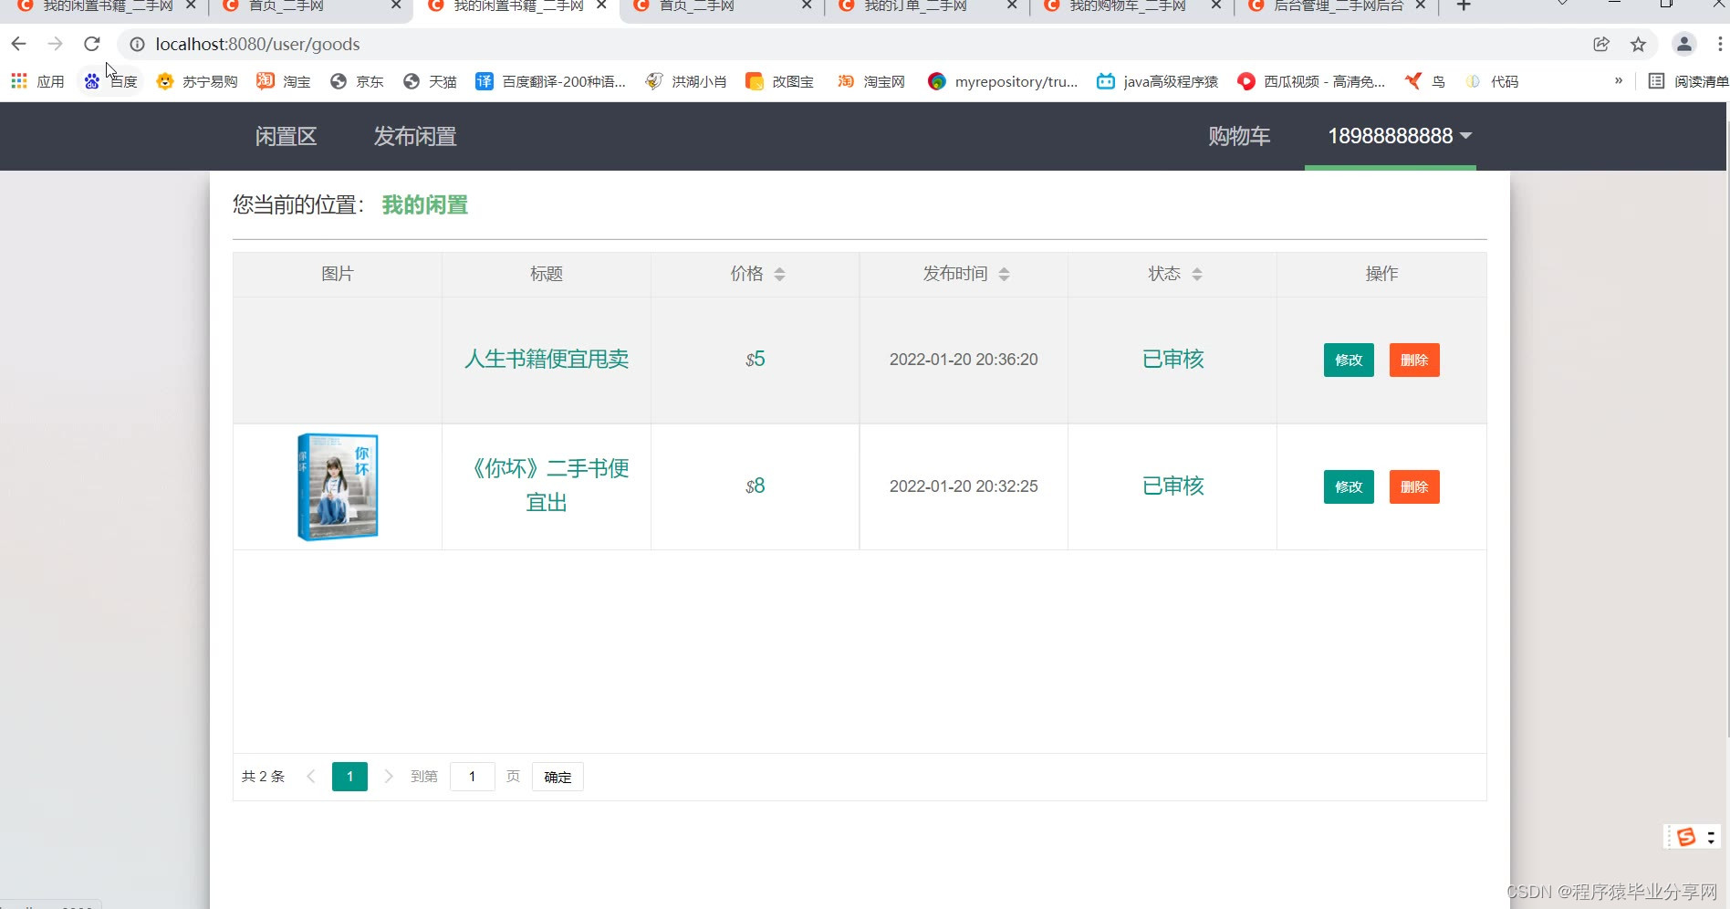The image size is (1730, 909).
Task: Open the 鸟 bookmark
Action: coord(1425,81)
